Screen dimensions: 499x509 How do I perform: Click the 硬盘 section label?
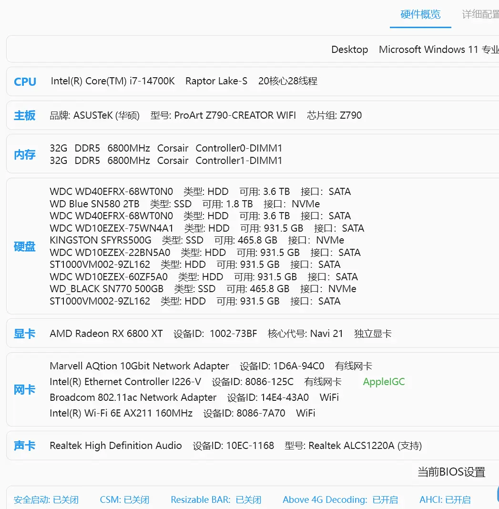(25, 246)
